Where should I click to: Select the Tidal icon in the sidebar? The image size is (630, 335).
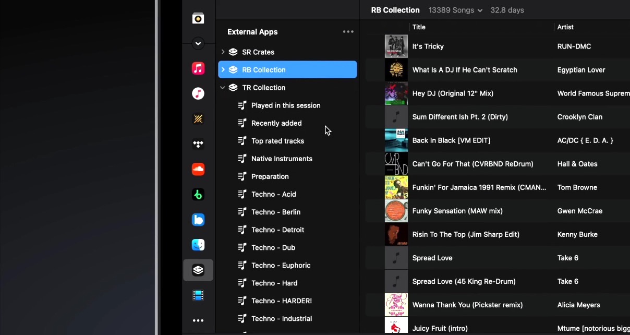click(x=198, y=144)
